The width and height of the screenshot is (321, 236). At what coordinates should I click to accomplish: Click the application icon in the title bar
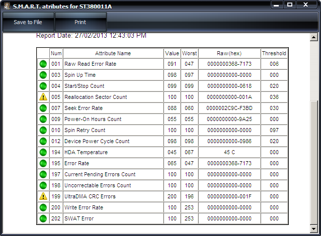pyautogui.click(x=7, y=6)
